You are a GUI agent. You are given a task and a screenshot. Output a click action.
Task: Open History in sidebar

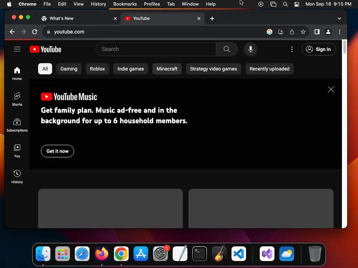click(x=17, y=177)
